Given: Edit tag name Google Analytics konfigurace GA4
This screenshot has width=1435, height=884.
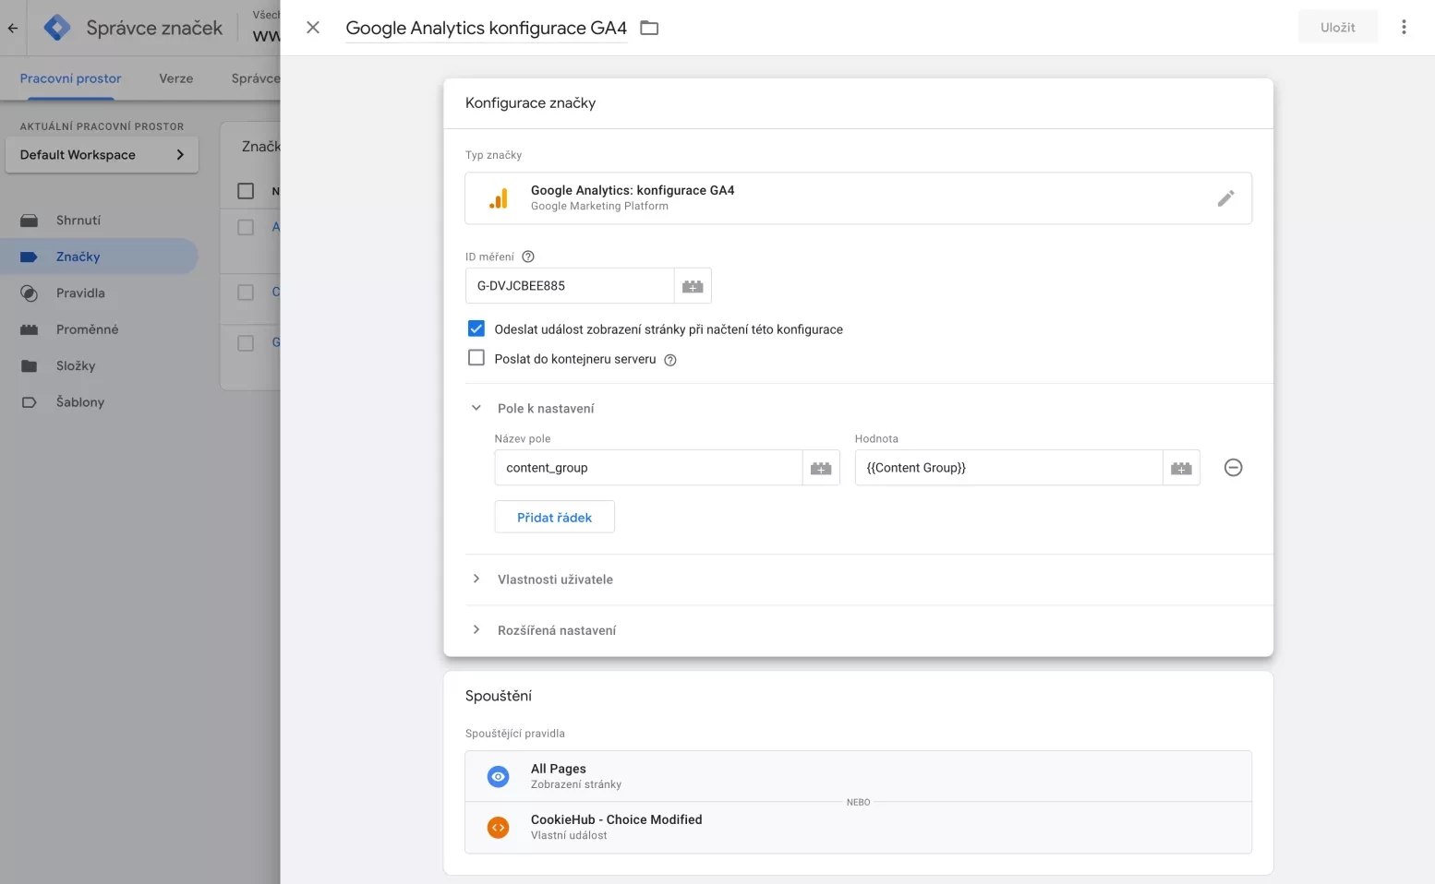Looking at the screenshot, I should (486, 28).
